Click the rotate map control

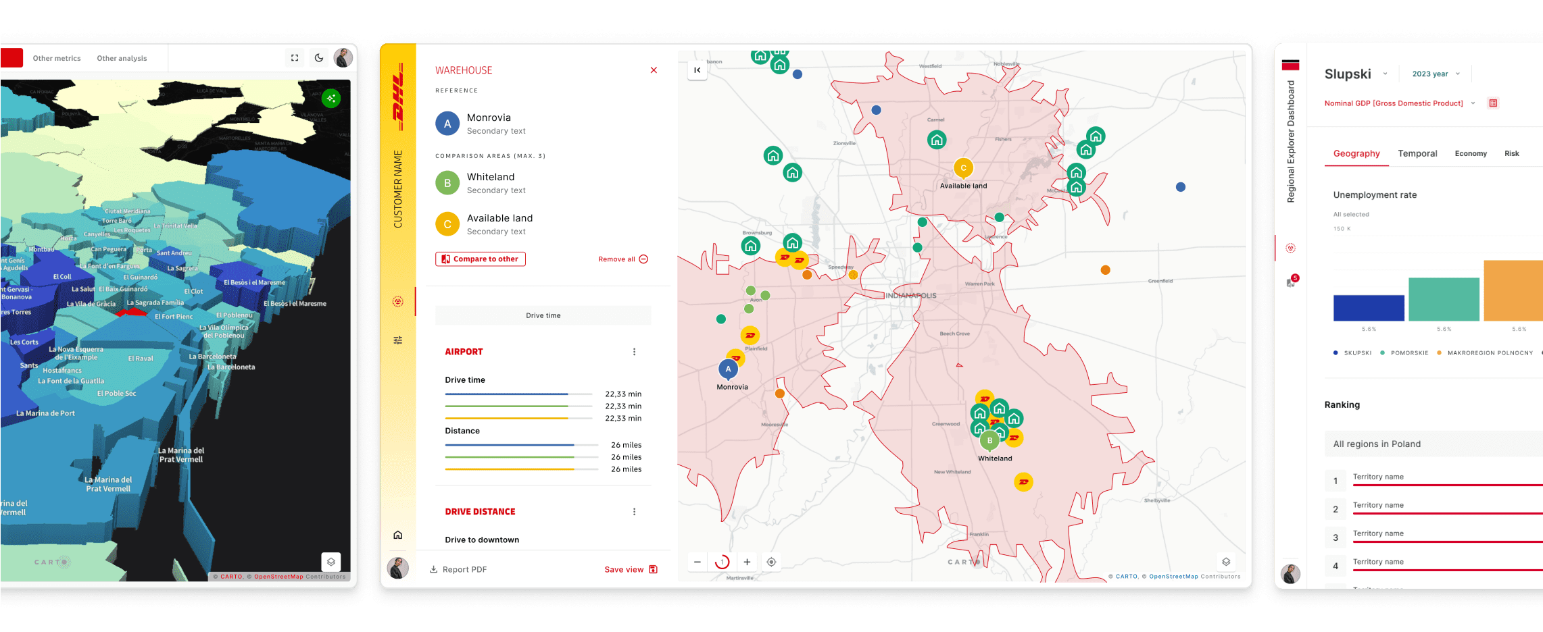722,561
